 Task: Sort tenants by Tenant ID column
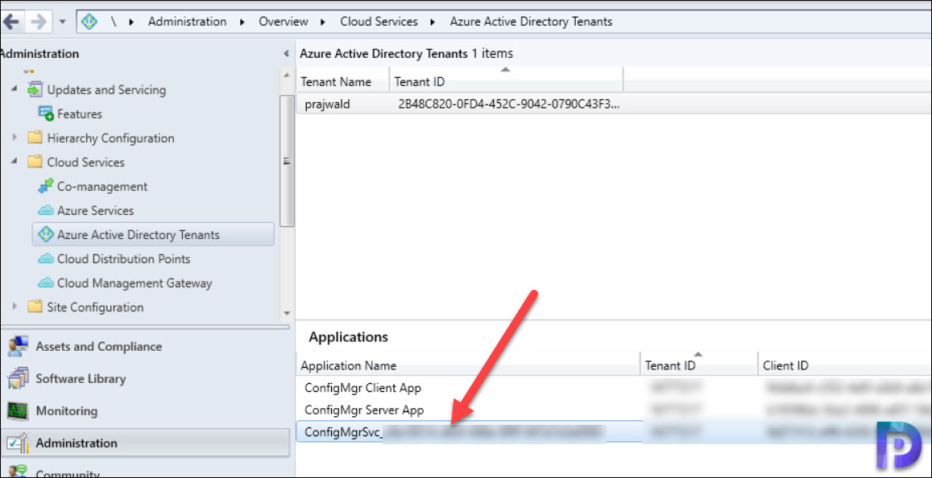coord(507,82)
